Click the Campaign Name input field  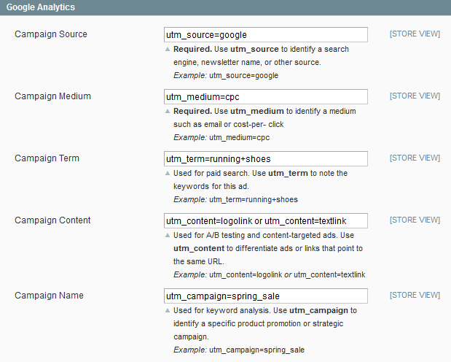tap(266, 296)
